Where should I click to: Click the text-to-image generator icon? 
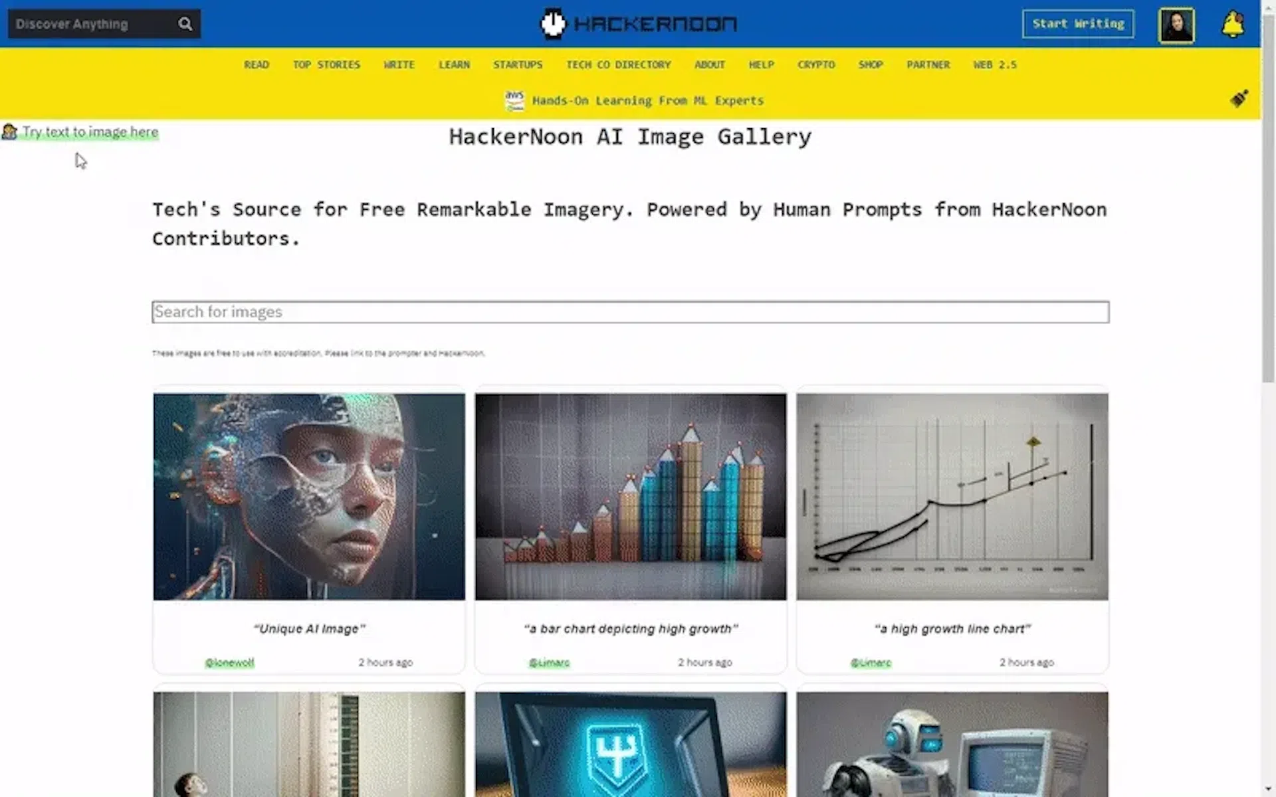pos(9,132)
